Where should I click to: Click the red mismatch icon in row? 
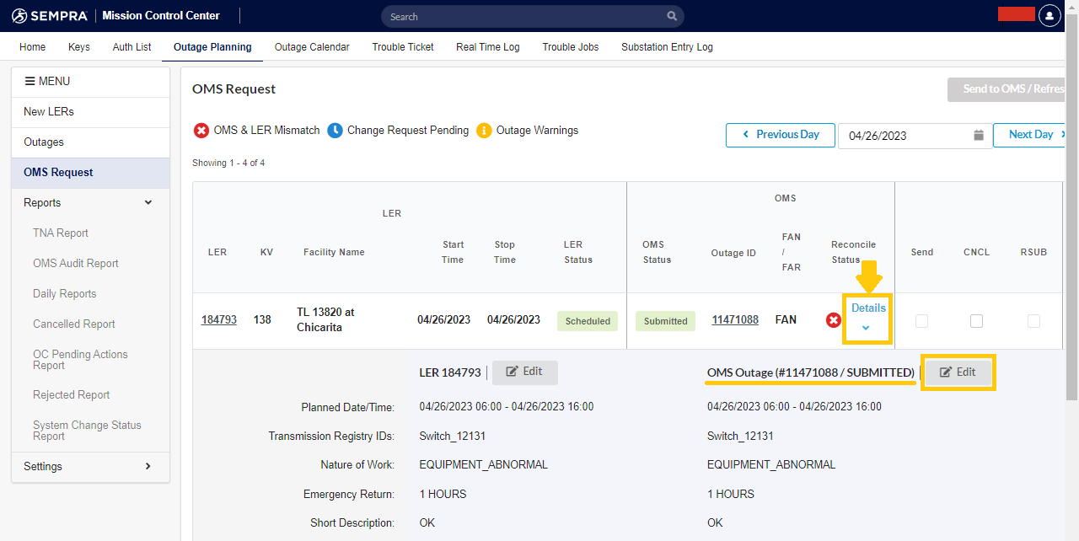pos(834,320)
